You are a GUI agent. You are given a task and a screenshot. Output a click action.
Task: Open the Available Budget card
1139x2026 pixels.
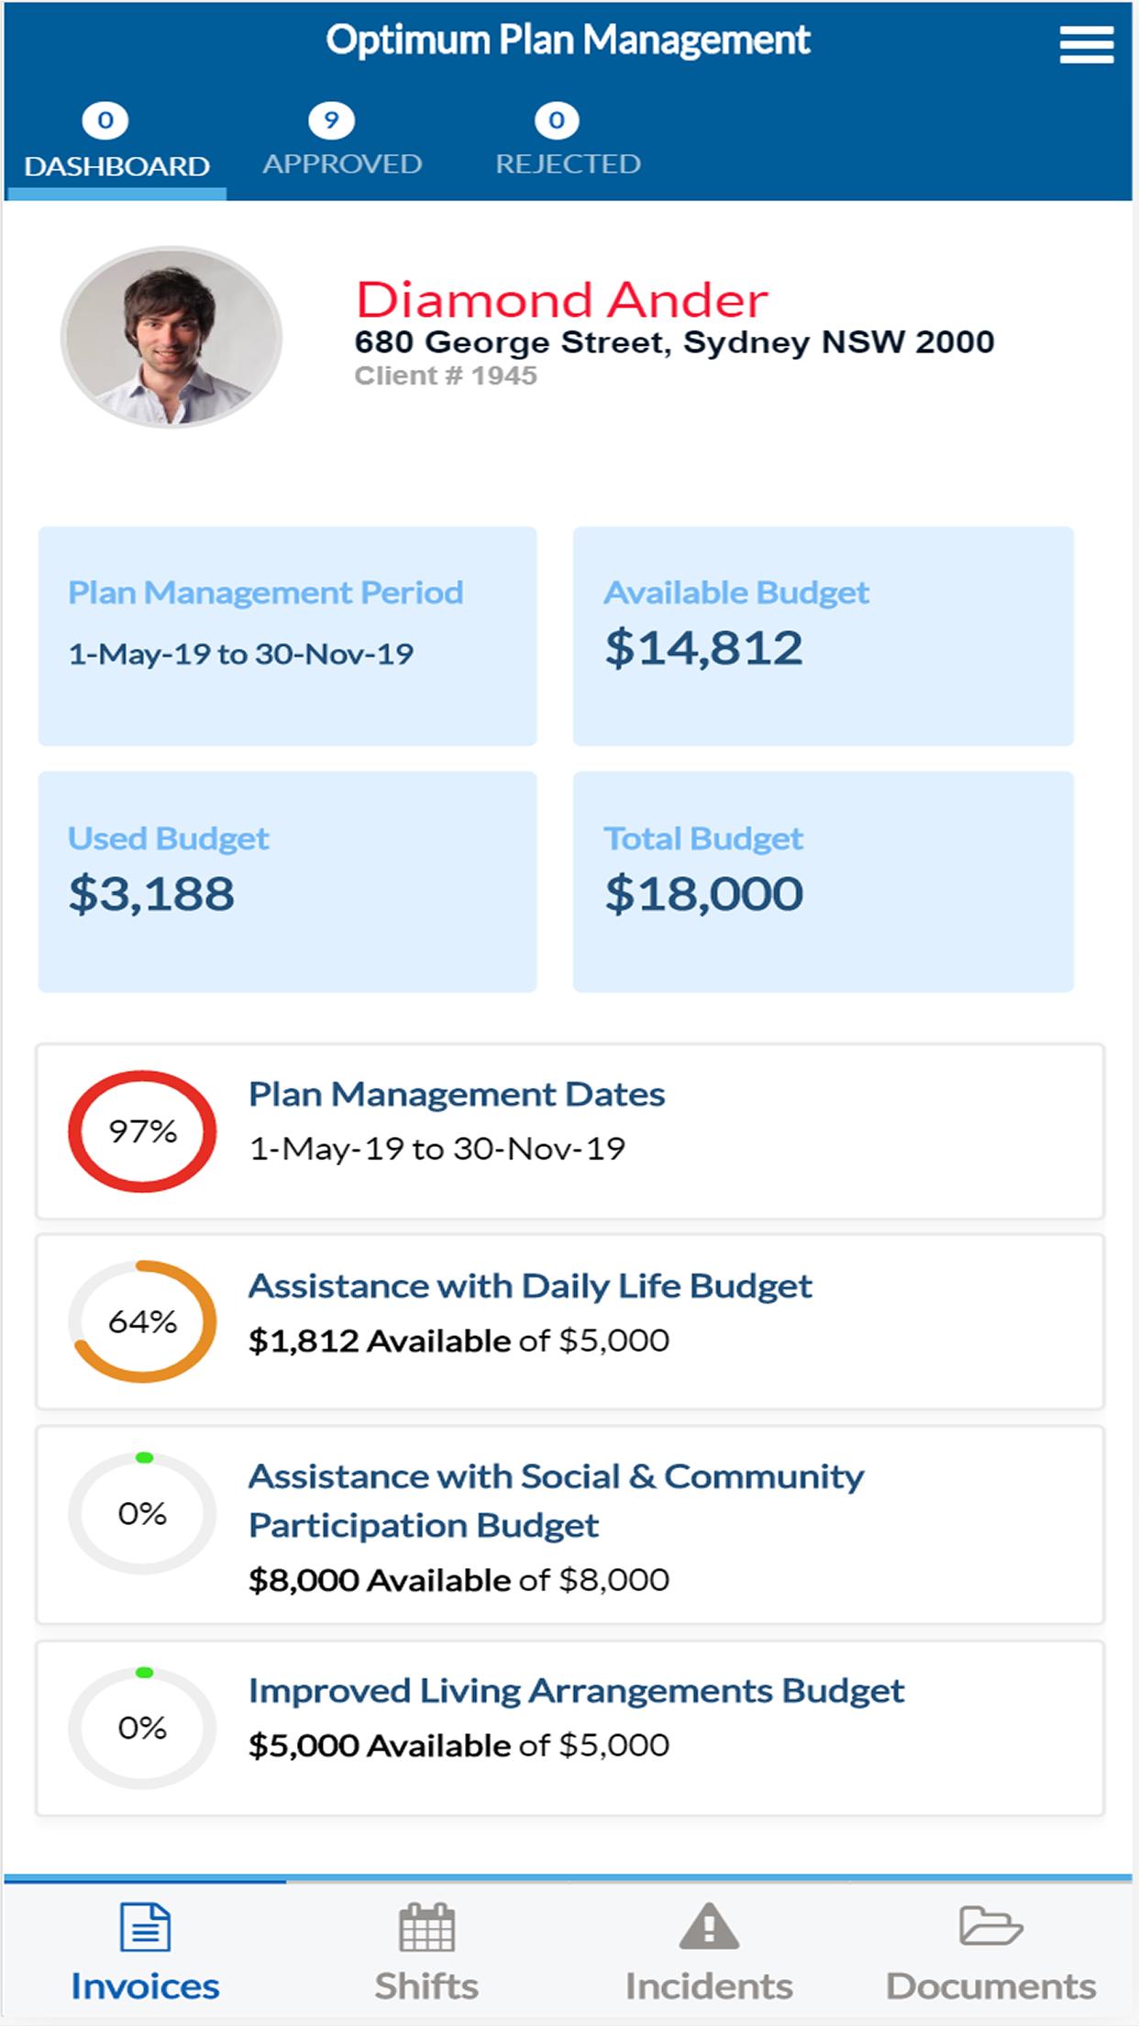[823, 636]
